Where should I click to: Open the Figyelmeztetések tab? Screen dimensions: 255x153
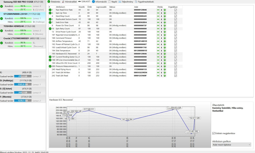pos(144,2)
